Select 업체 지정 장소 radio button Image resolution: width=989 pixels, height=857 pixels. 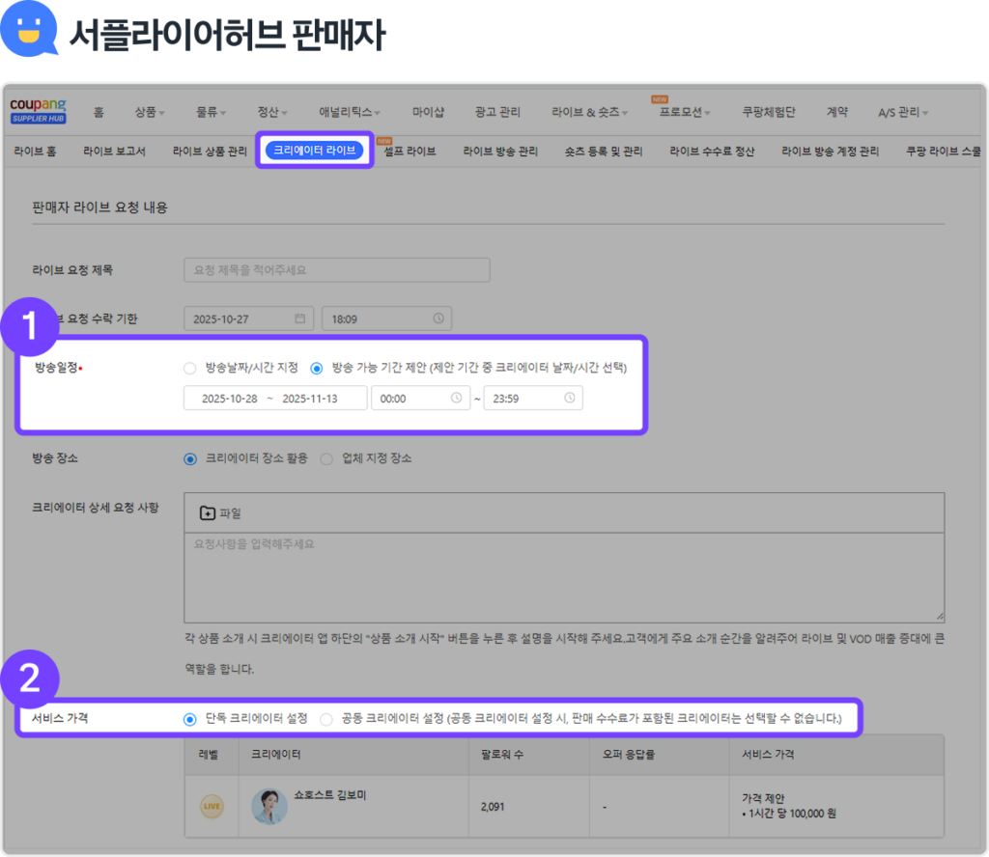click(x=326, y=458)
